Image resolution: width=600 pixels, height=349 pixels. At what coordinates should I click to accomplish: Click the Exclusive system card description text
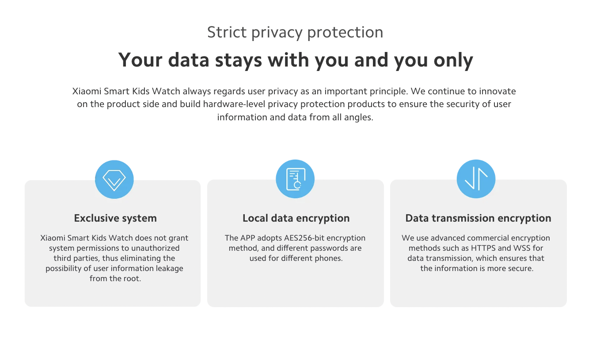click(x=114, y=258)
